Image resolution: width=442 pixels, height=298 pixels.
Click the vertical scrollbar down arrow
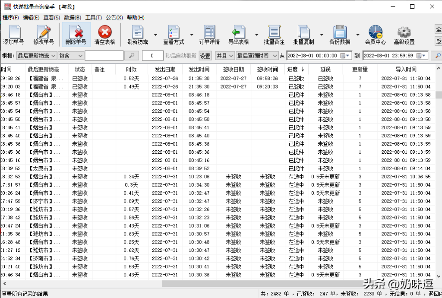(x=439, y=276)
